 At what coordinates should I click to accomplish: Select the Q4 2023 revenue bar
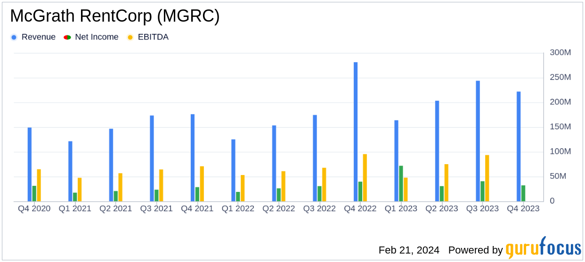coord(519,147)
